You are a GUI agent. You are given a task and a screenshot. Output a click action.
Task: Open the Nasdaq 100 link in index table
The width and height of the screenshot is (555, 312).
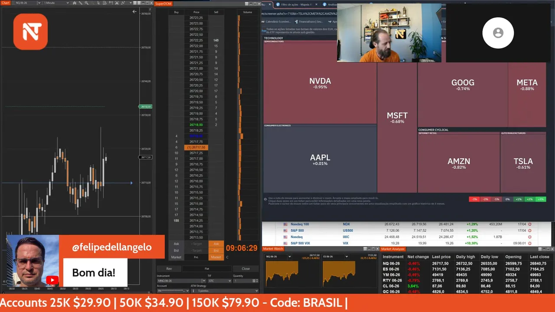(300, 224)
